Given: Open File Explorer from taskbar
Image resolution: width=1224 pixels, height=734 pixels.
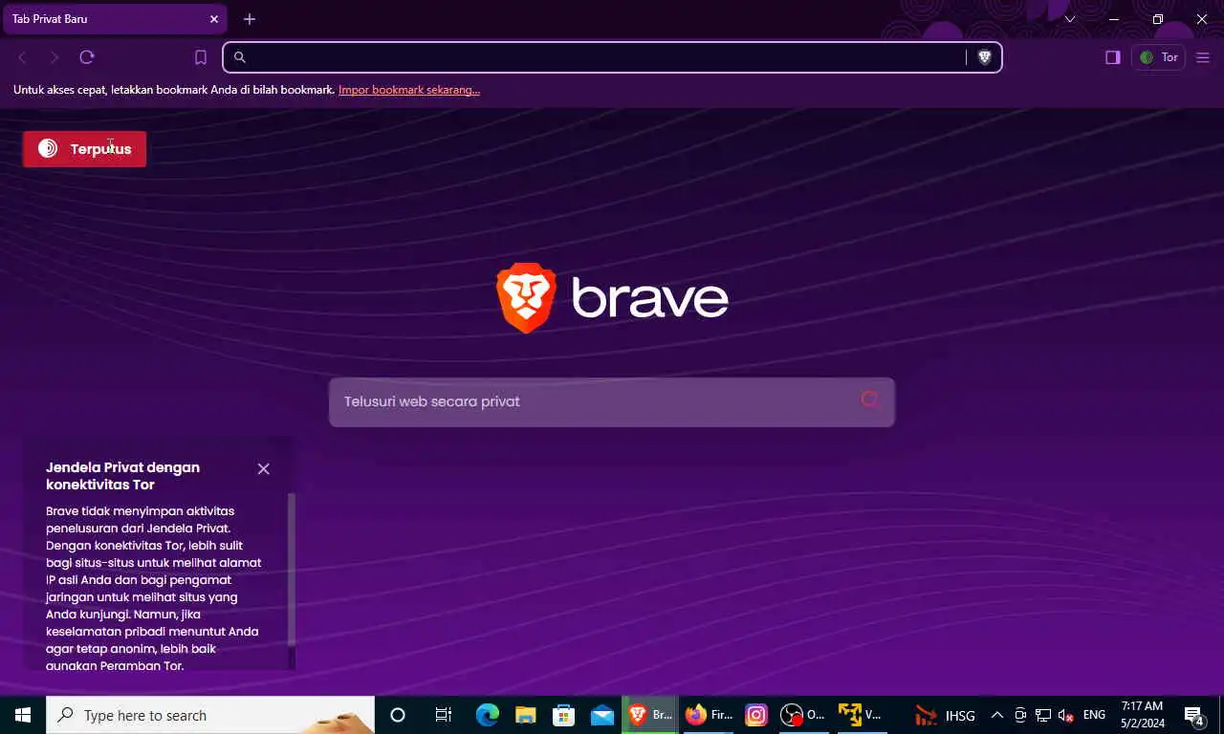Looking at the screenshot, I should click(526, 715).
